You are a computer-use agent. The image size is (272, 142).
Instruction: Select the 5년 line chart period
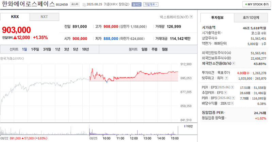pos(75,49)
